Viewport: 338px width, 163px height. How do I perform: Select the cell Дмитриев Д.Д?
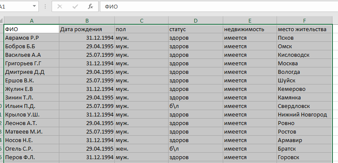tap(32, 72)
